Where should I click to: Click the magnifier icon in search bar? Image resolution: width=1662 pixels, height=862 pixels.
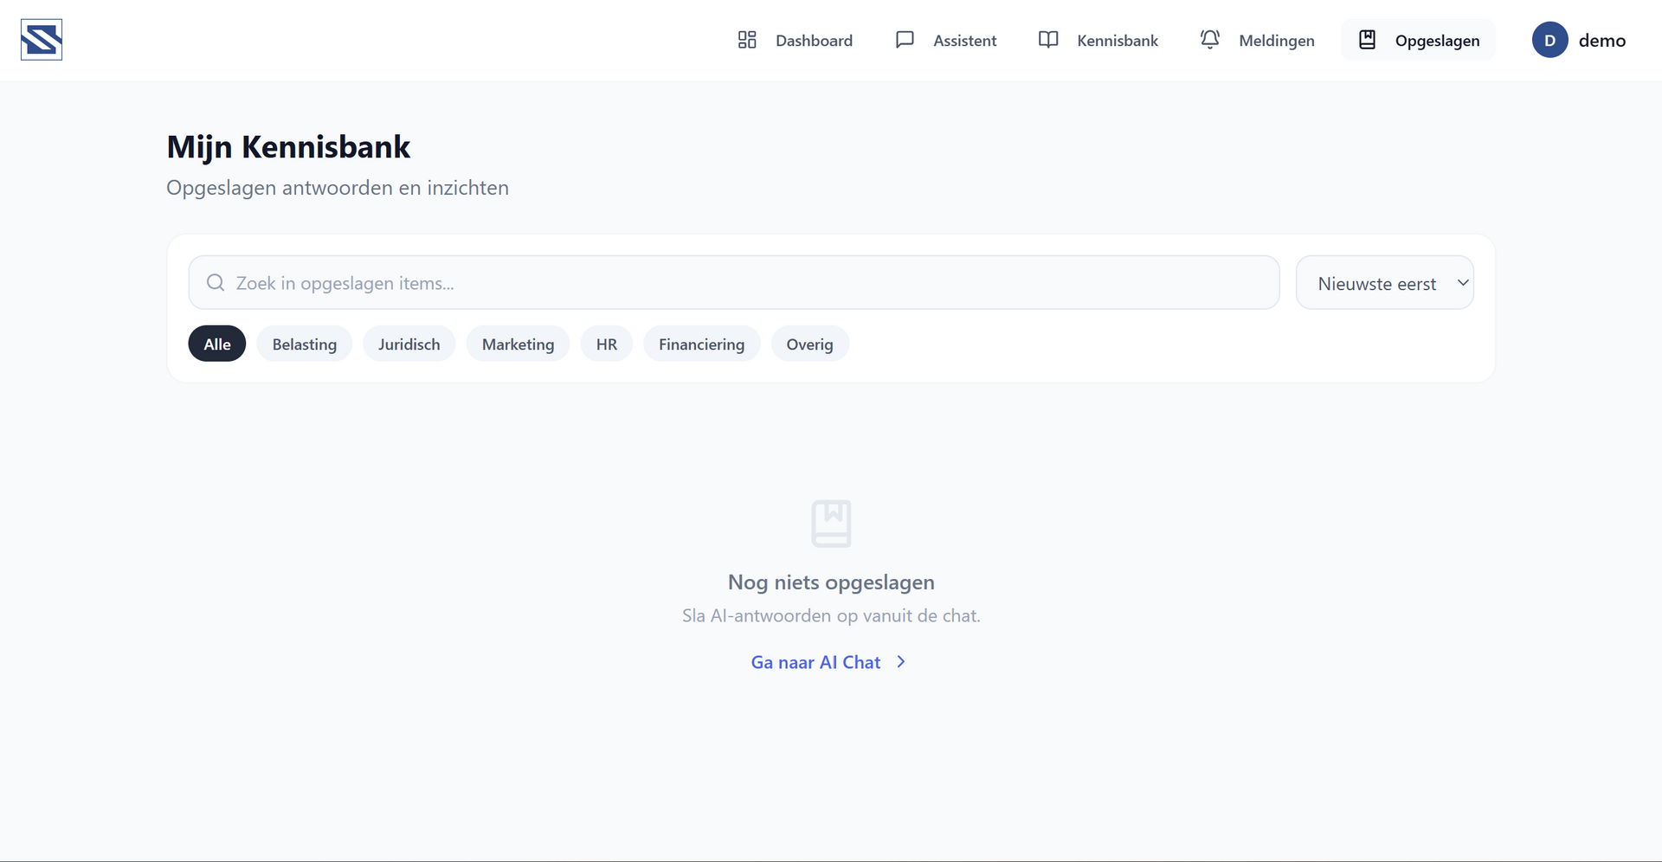216,283
